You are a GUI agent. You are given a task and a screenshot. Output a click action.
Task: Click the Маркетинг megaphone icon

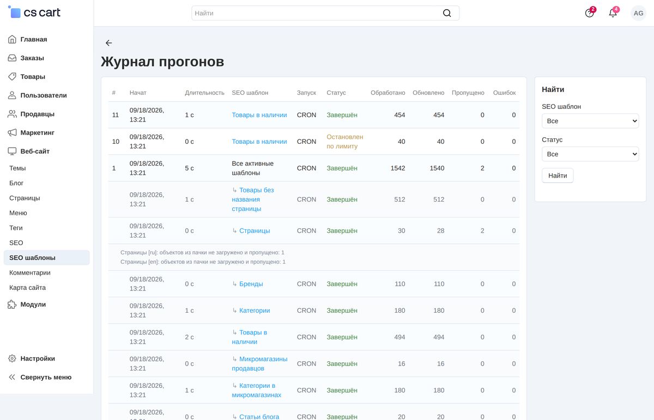[x=12, y=132]
